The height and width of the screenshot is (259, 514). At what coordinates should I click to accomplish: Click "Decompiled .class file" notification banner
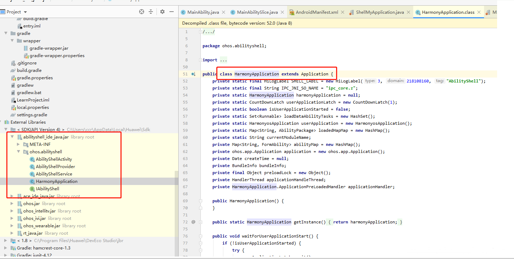pyautogui.click(x=337, y=23)
